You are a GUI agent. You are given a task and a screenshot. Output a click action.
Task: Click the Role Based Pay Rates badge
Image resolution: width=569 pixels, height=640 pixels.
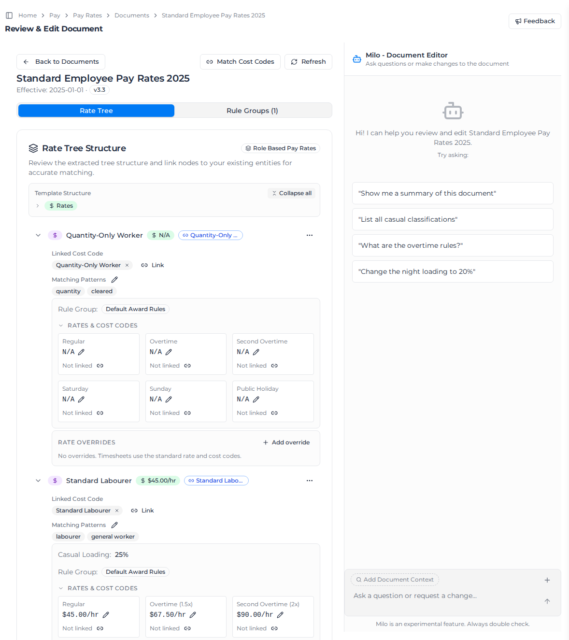281,148
